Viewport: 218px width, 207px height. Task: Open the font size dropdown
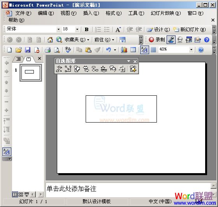pos(77,29)
